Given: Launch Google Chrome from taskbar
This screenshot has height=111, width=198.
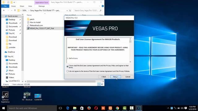Looking at the screenshot, I should [x=118, y=108].
